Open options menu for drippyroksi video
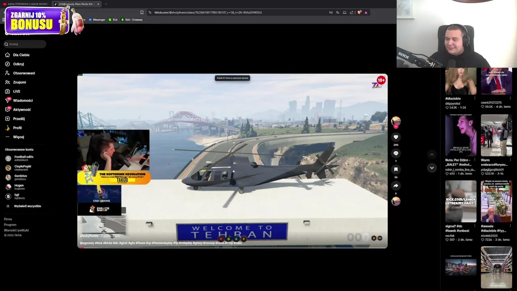This screenshot has width=517, height=291. [475, 98]
